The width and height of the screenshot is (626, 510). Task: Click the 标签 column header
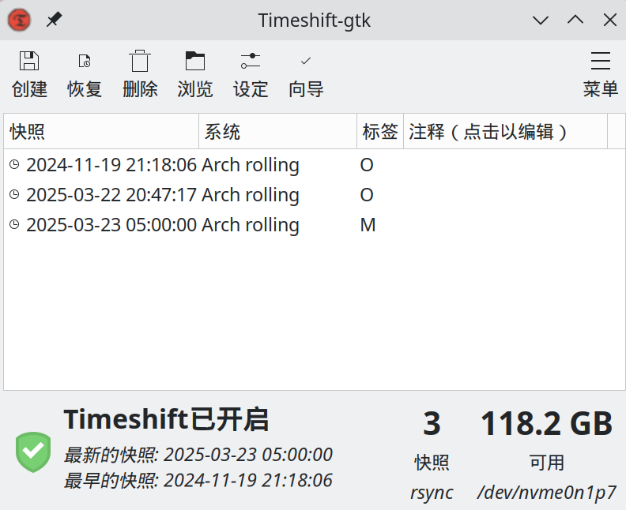(x=379, y=131)
